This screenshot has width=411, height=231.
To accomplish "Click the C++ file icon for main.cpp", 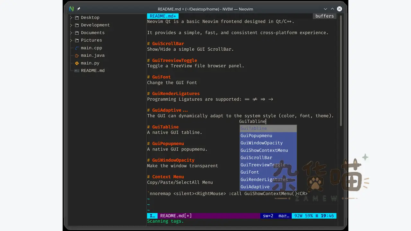I will point(77,48).
